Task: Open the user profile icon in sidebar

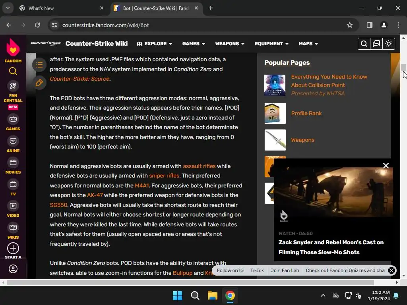Action: pyautogui.click(x=13, y=269)
